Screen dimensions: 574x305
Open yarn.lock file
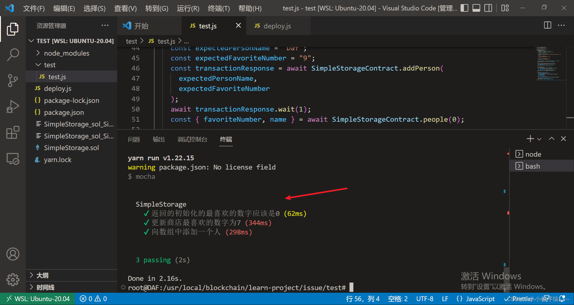click(x=71, y=160)
